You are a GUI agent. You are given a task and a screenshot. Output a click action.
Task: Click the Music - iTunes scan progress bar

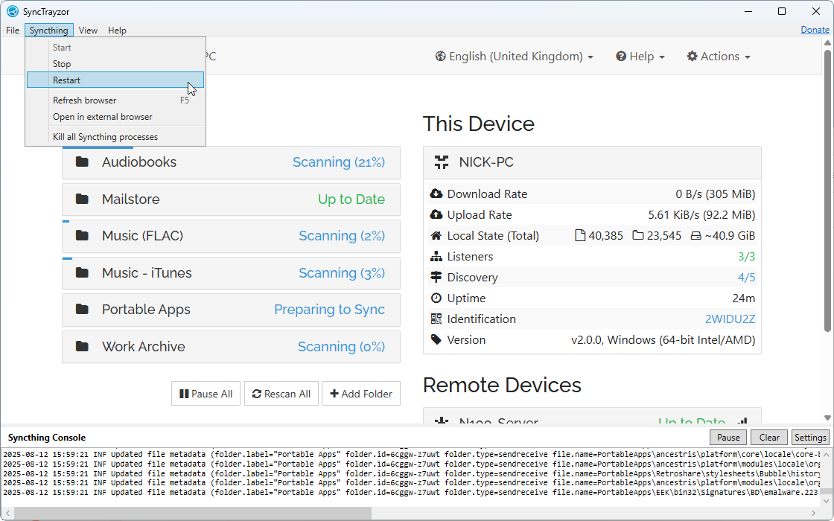pyautogui.click(x=68, y=258)
